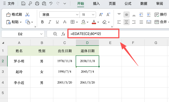Toggle Italic formatting
The image size is (169, 102).
(50, 22)
